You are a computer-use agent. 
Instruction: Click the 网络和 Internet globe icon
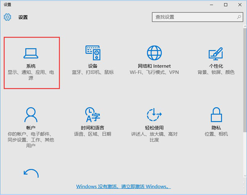154,53
